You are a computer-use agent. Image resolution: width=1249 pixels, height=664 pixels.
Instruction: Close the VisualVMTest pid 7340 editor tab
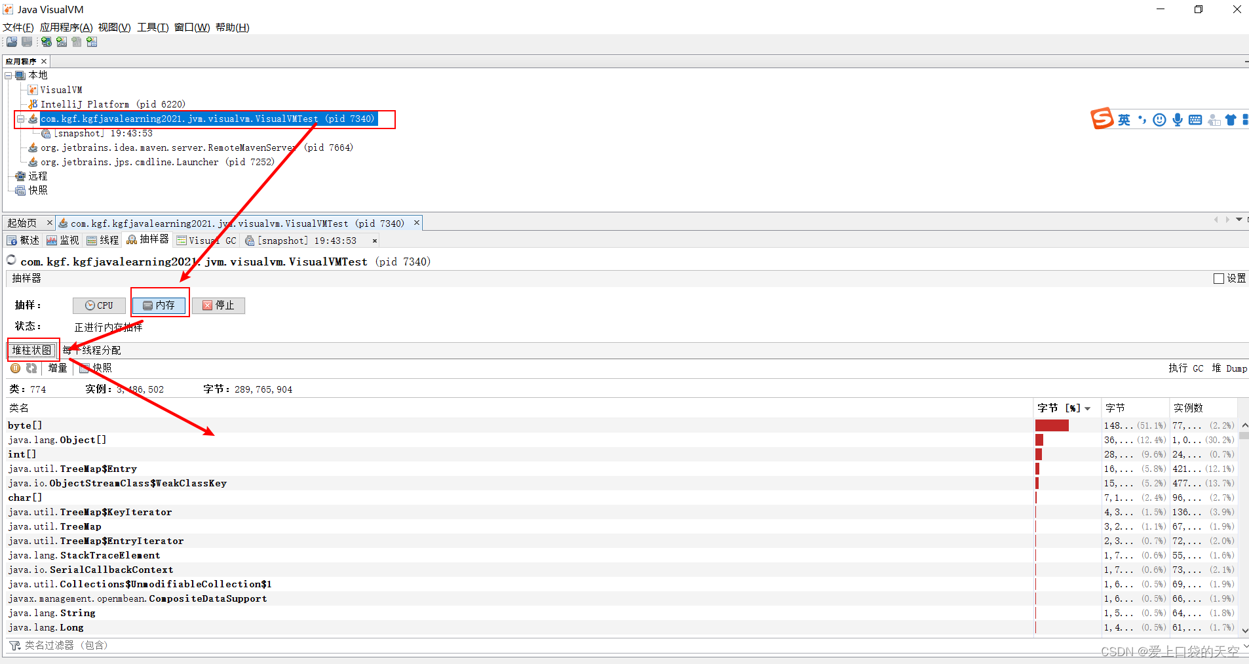point(416,223)
